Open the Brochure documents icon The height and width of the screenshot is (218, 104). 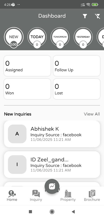click(x=92, y=194)
